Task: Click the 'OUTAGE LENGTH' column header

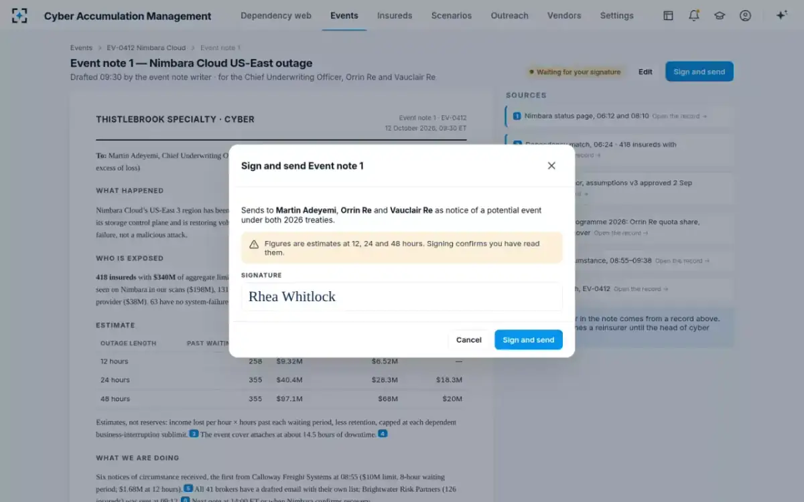Action: [128, 343]
